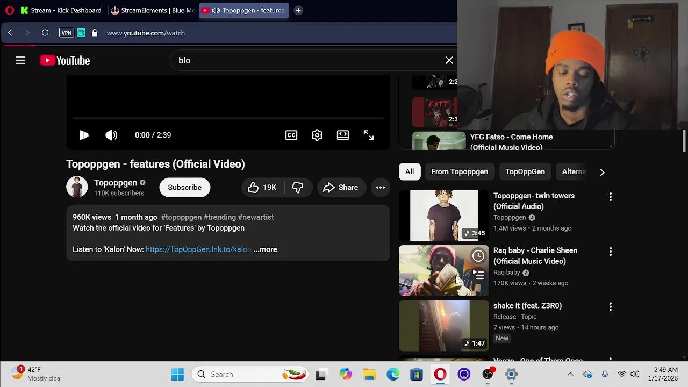Viewport: 688px width, 387px height.
Task: Add Charlie Sheen video to queue
Action: pos(478,275)
